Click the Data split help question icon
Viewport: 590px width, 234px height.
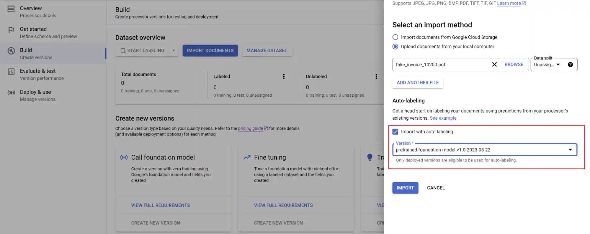[x=570, y=65]
